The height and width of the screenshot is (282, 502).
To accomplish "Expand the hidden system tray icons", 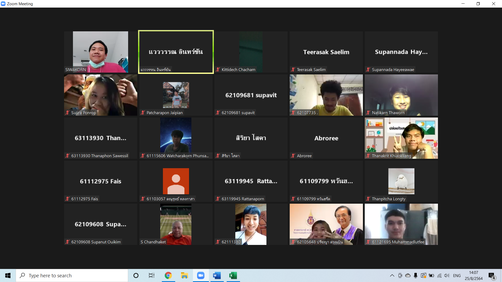I will 392,275.
